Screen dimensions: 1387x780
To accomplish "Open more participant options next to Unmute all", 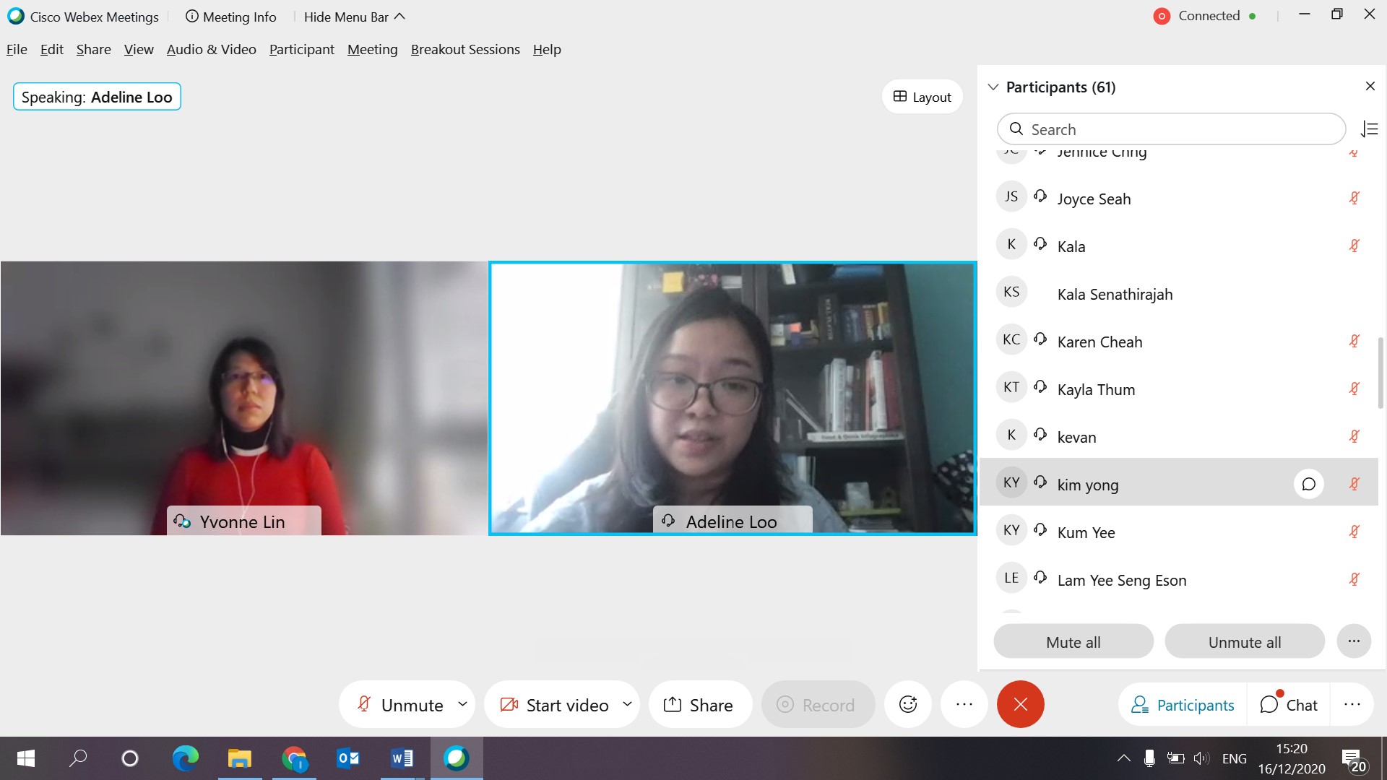I will (1354, 641).
